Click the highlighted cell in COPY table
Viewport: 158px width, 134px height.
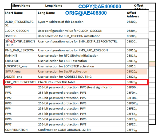[x=152, y=64]
